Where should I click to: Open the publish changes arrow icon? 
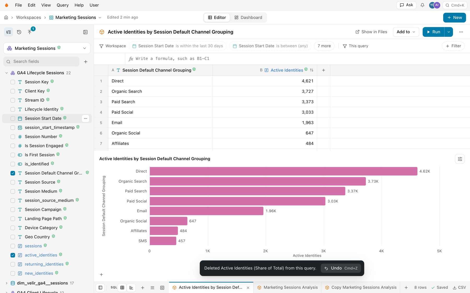pos(30,32)
